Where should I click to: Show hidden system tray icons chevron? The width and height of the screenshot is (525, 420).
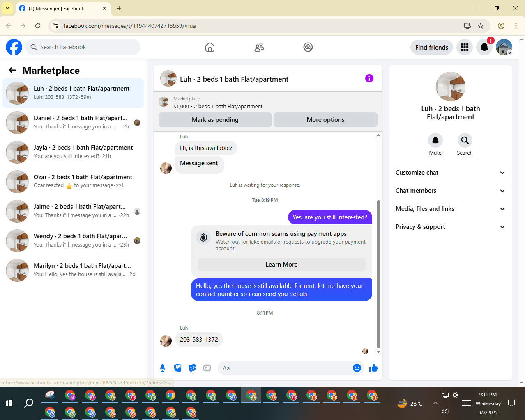point(435,403)
